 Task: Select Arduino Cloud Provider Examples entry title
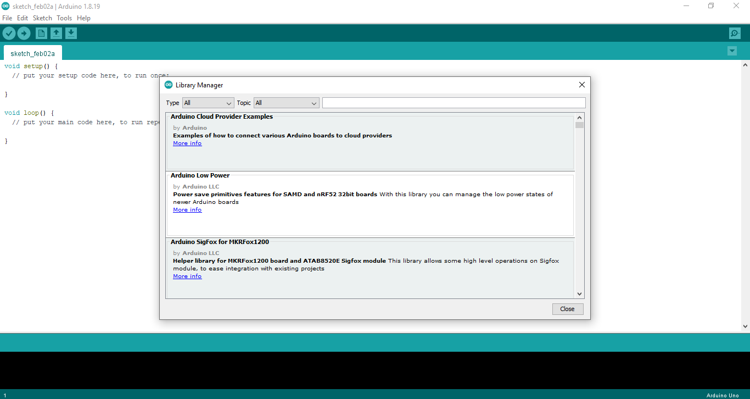click(222, 117)
